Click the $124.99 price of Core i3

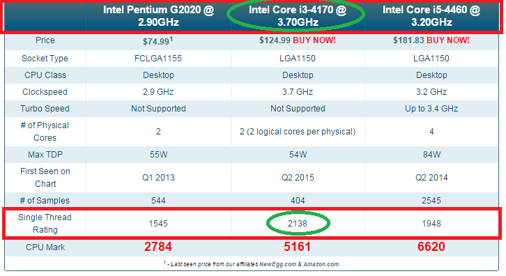pos(275,40)
